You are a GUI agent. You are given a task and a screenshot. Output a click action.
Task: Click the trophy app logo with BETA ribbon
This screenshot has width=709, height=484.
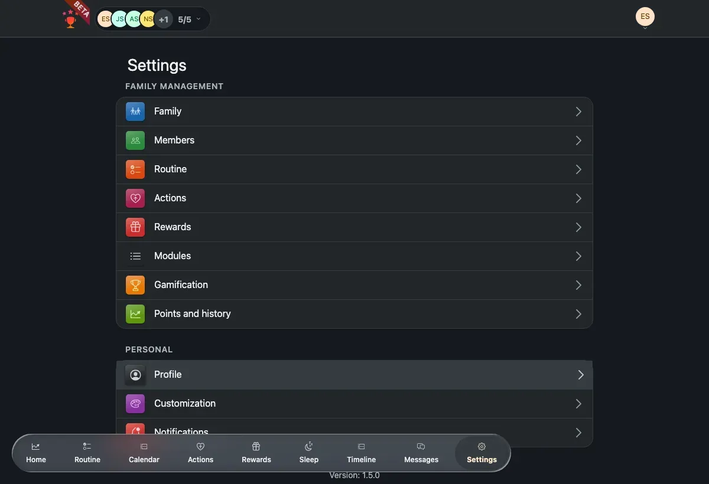click(x=75, y=15)
